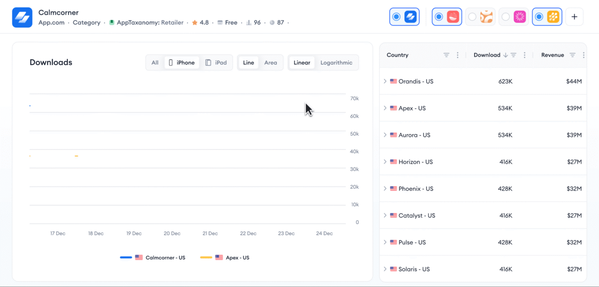Add another app with the plus button
The image size is (599, 287).
tap(574, 17)
